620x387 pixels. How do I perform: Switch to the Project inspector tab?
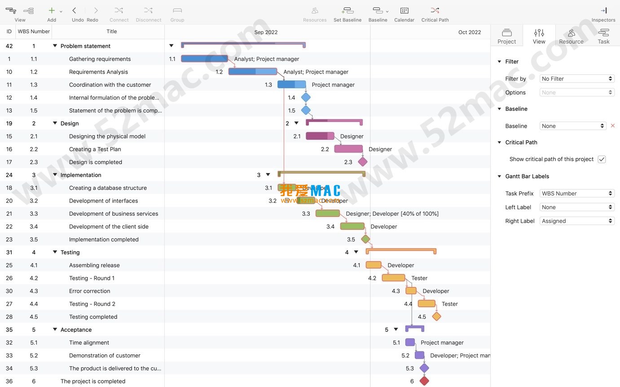[x=507, y=36]
